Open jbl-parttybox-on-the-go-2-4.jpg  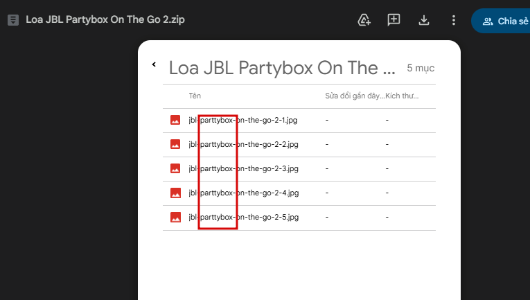click(244, 193)
